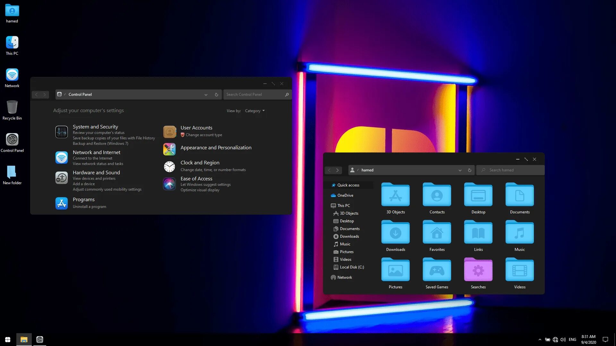This screenshot has width=616, height=346.
Task: Click the Control Panel search box
Action: (257, 94)
